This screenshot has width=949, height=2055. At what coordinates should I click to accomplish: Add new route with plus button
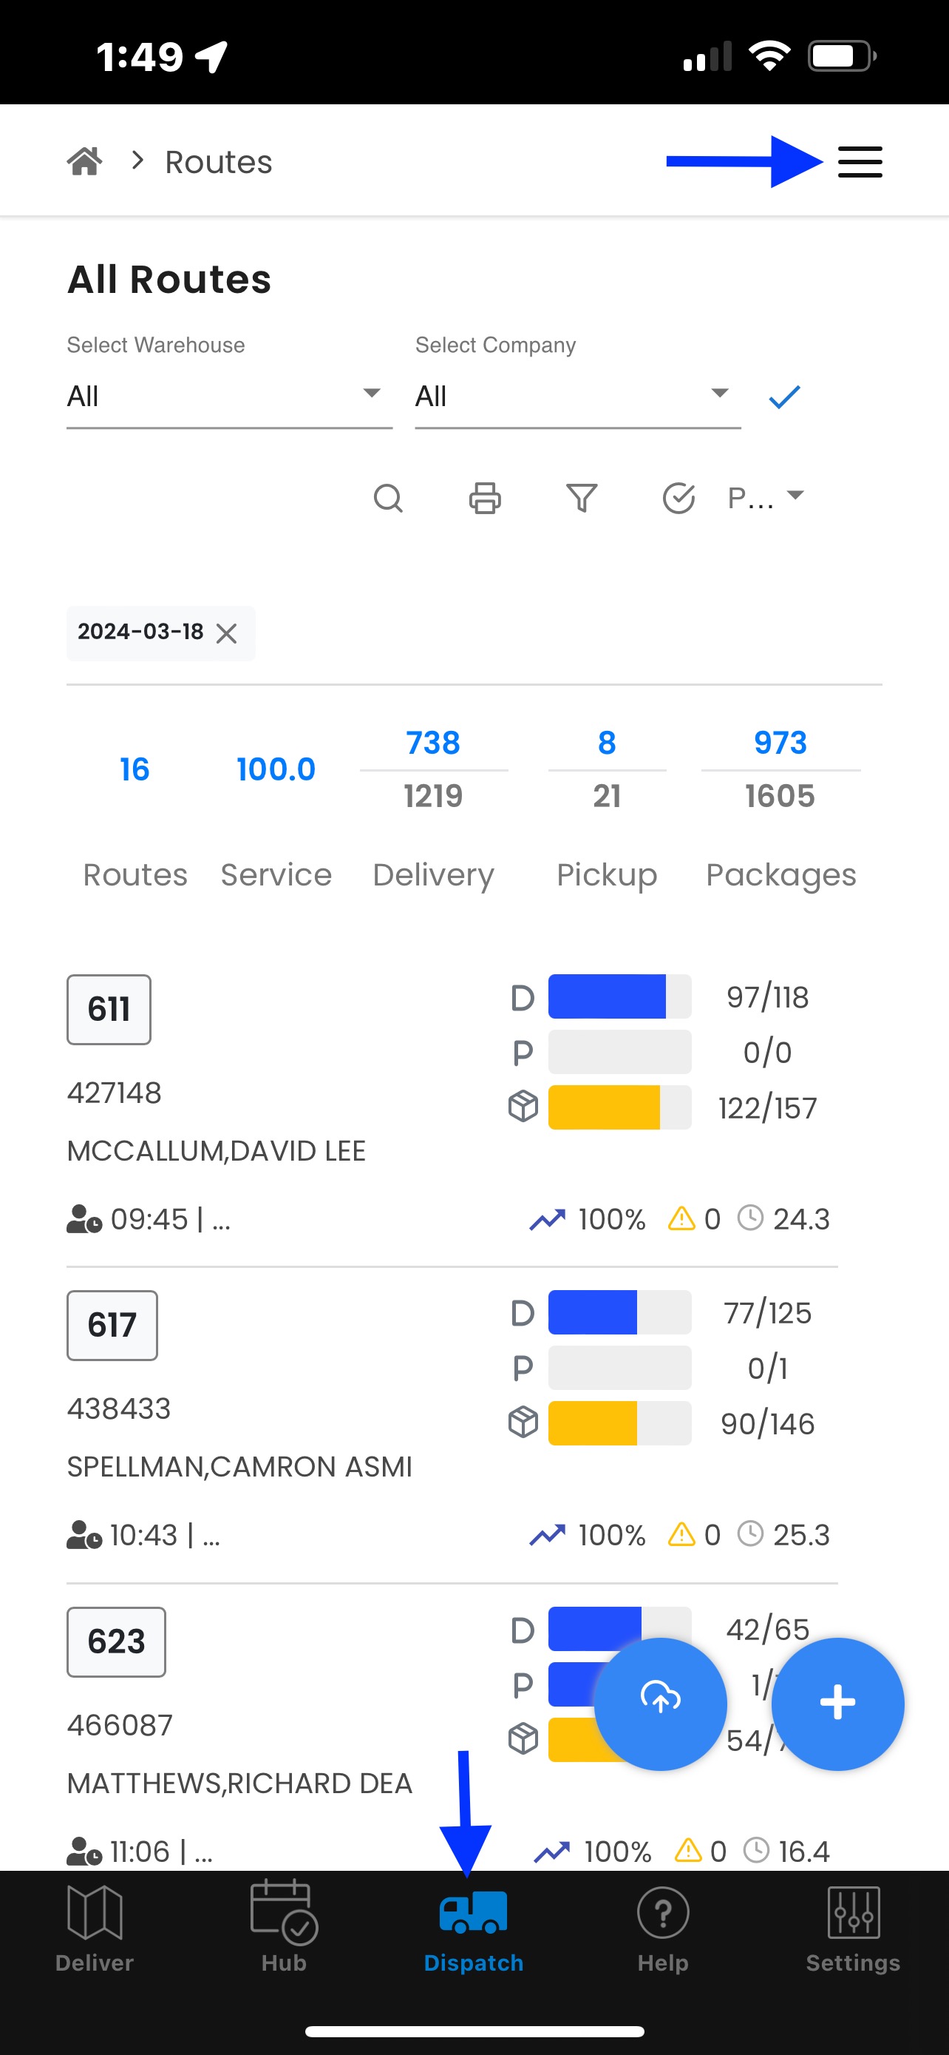[x=837, y=1704]
